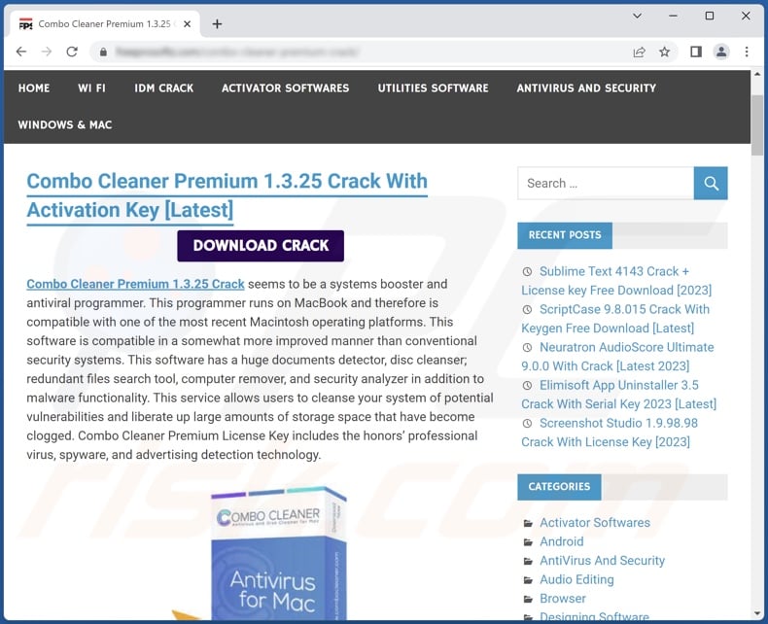
Task: Open Chrome three-dot menu
Action: click(x=747, y=52)
